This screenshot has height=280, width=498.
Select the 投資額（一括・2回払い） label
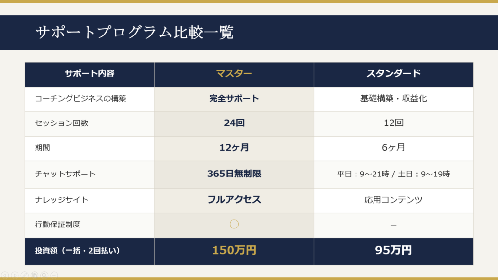[x=77, y=251]
